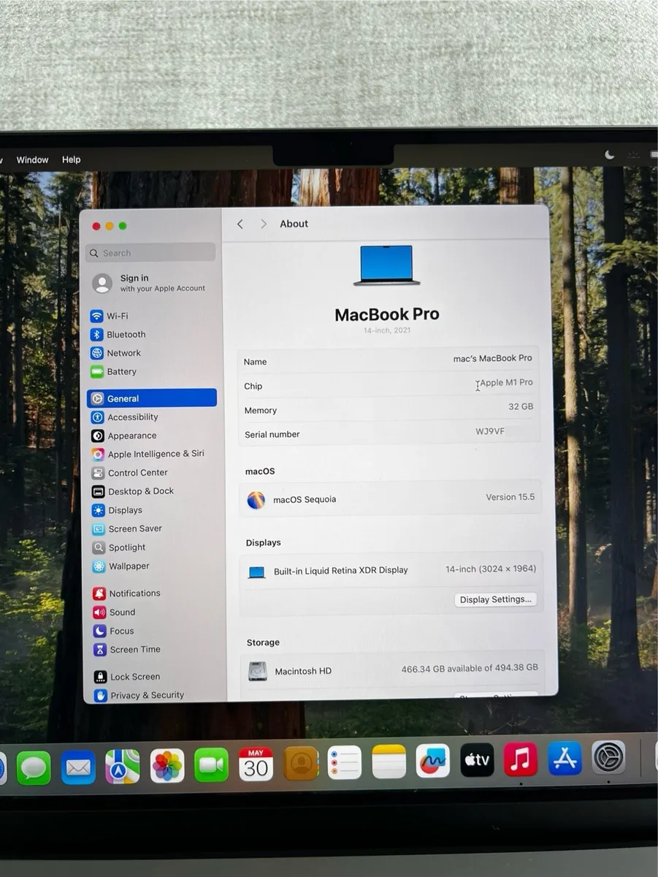
Task: Click the Display Settings button
Action: click(496, 599)
